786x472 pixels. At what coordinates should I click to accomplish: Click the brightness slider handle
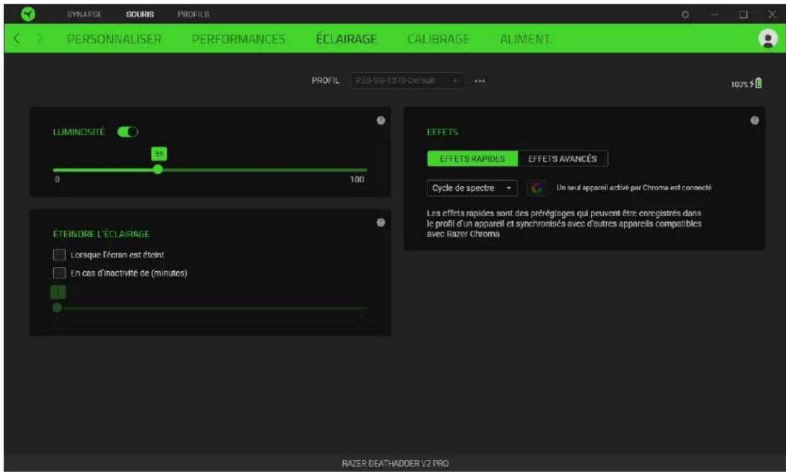(158, 169)
